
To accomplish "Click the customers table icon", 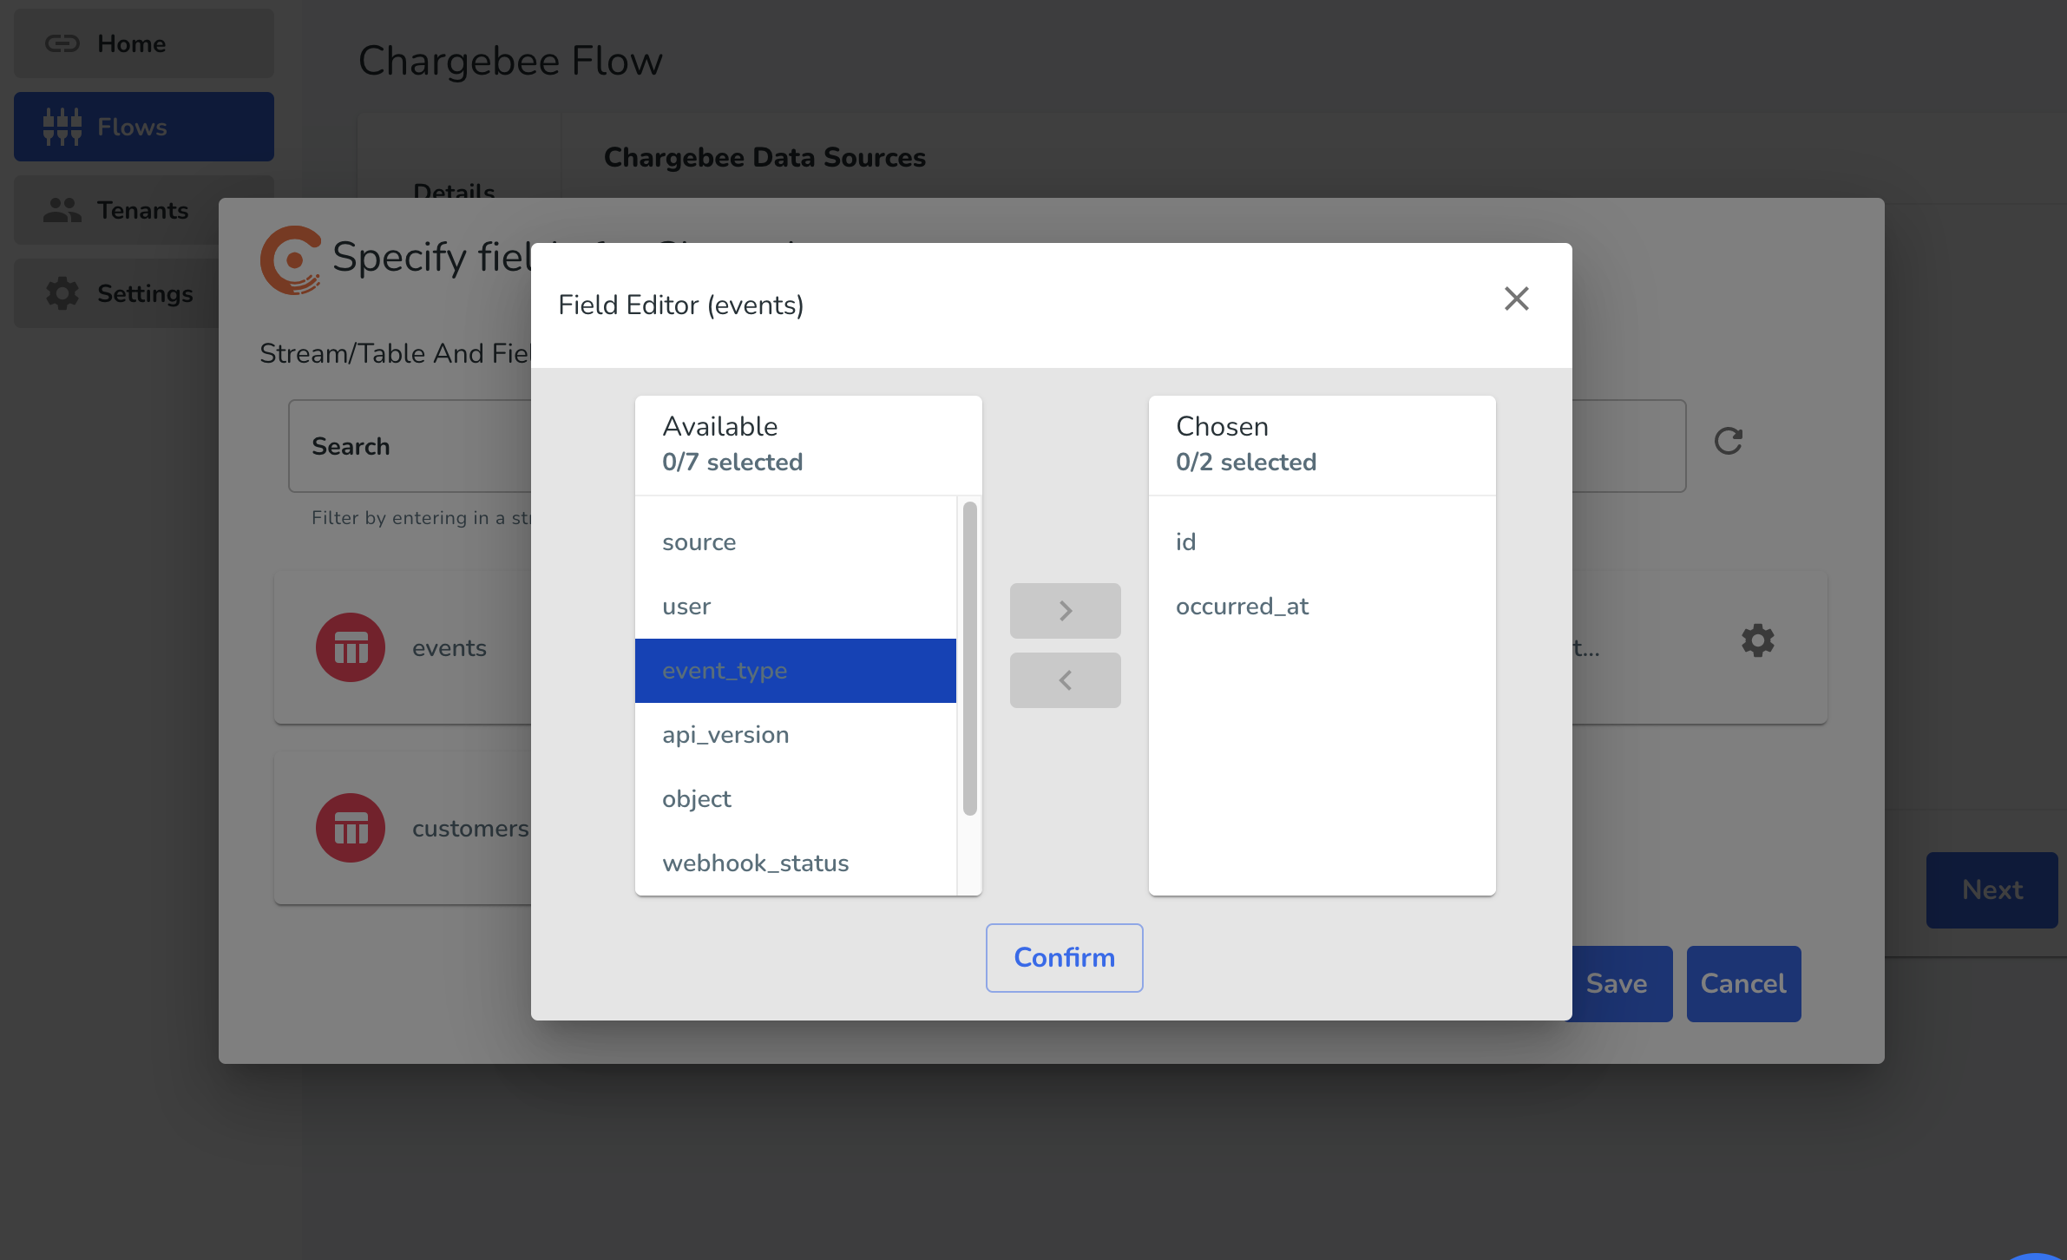I will pyautogui.click(x=351, y=828).
